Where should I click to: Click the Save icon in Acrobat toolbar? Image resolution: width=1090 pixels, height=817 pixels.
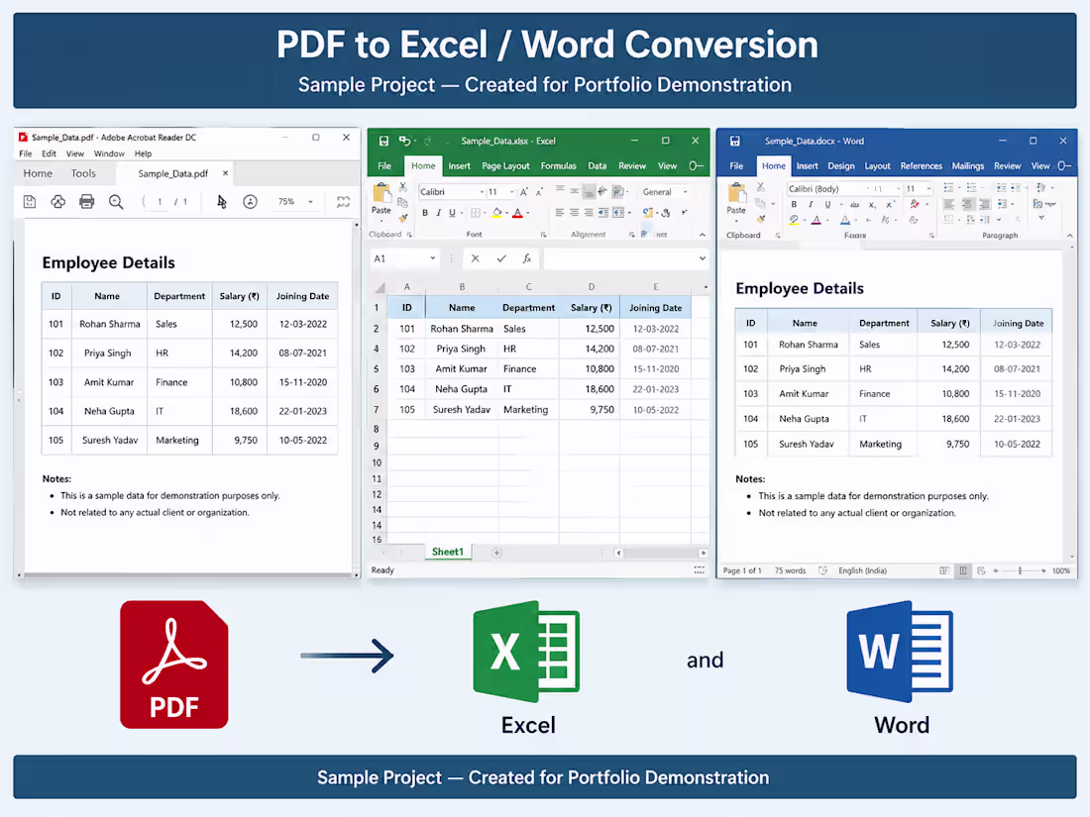pyautogui.click(x=29, y=201)
